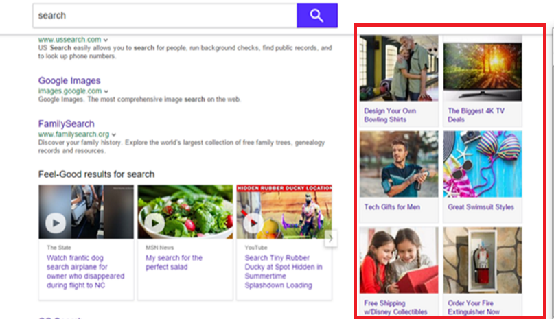
Task: Click the purple magnifying glass search button
Action: coord(316,15)
